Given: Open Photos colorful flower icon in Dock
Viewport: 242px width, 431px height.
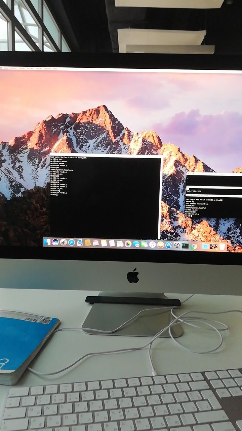Looking at the screenshot, I should click(128, 244).
